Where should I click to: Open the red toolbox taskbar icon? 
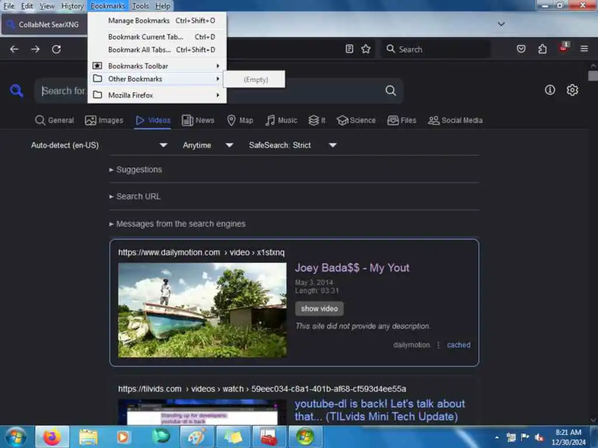coord(269,437)
